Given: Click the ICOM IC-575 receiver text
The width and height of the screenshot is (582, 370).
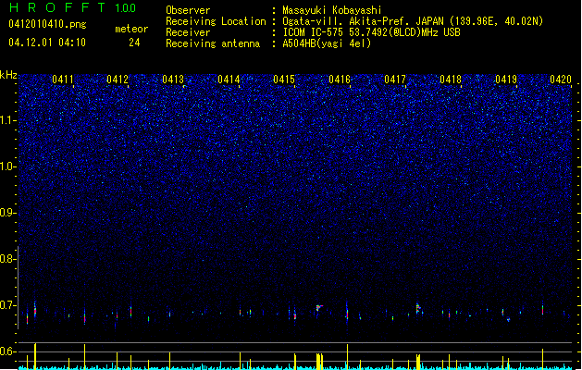Looking at the screenshot, I should click(371, 32).
